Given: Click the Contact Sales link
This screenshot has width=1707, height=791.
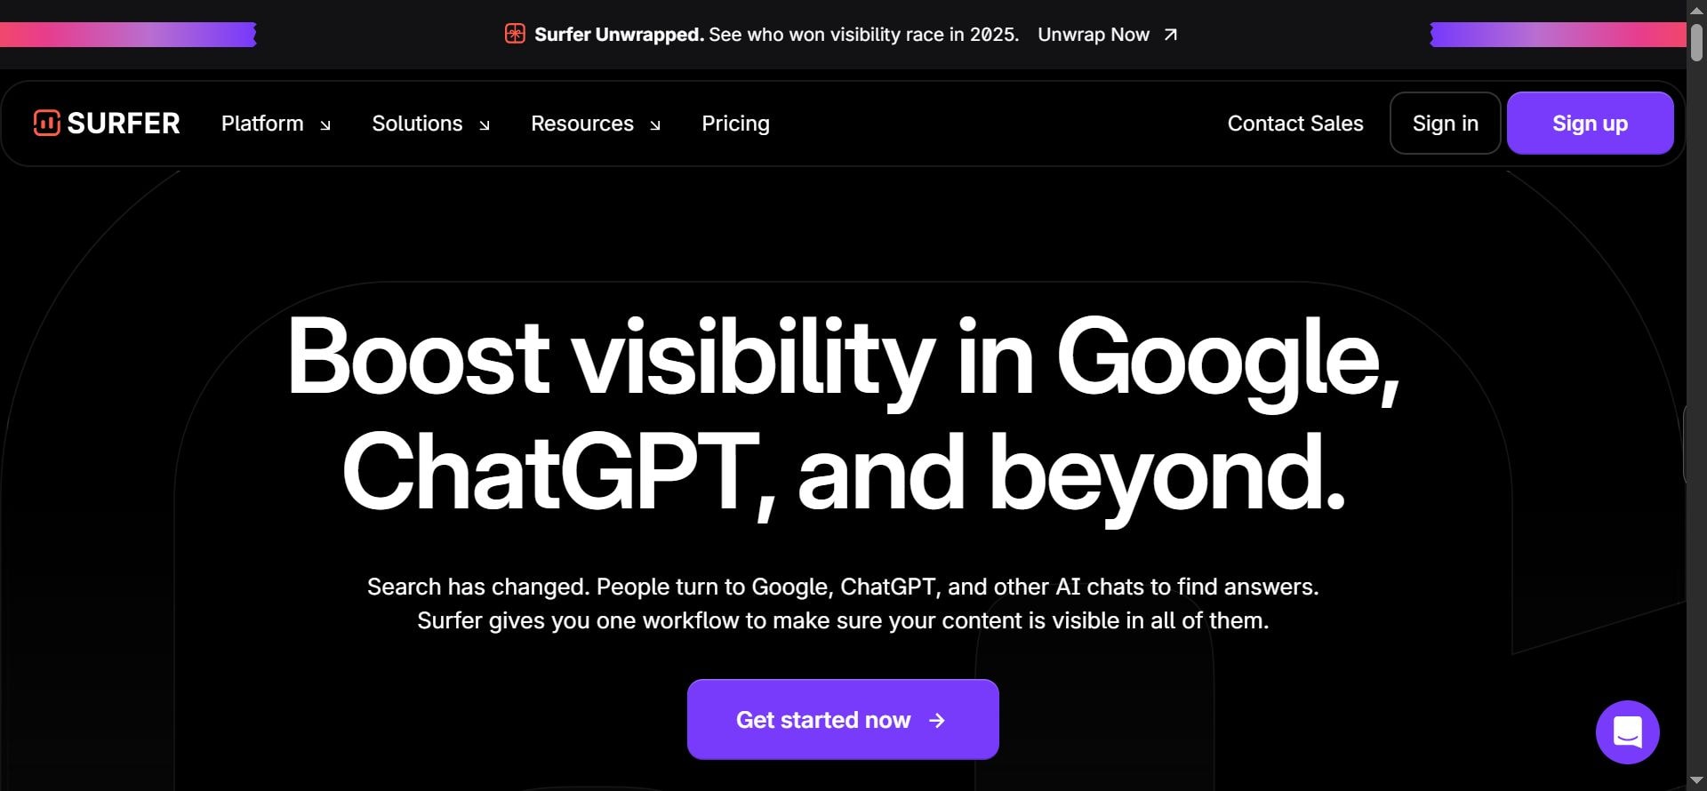Looking at the screenshot, I should 1295,124.
